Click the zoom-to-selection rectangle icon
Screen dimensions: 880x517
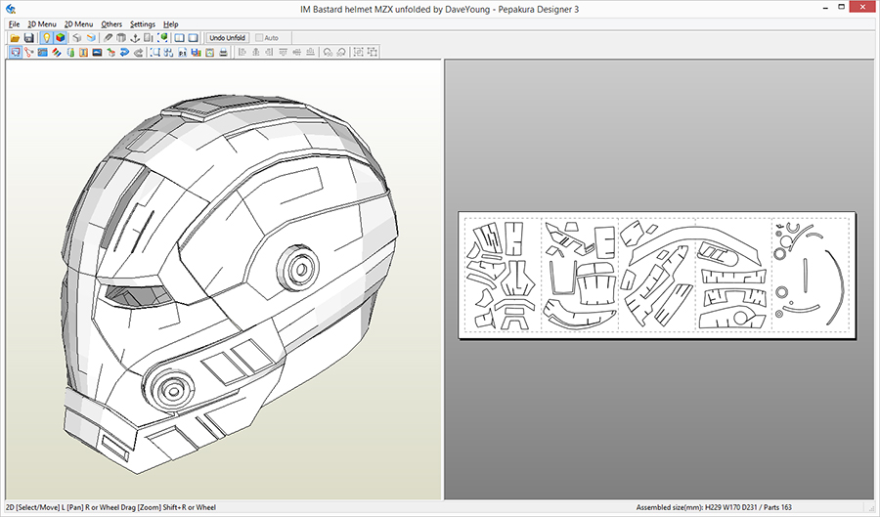[x=154, y=52]
